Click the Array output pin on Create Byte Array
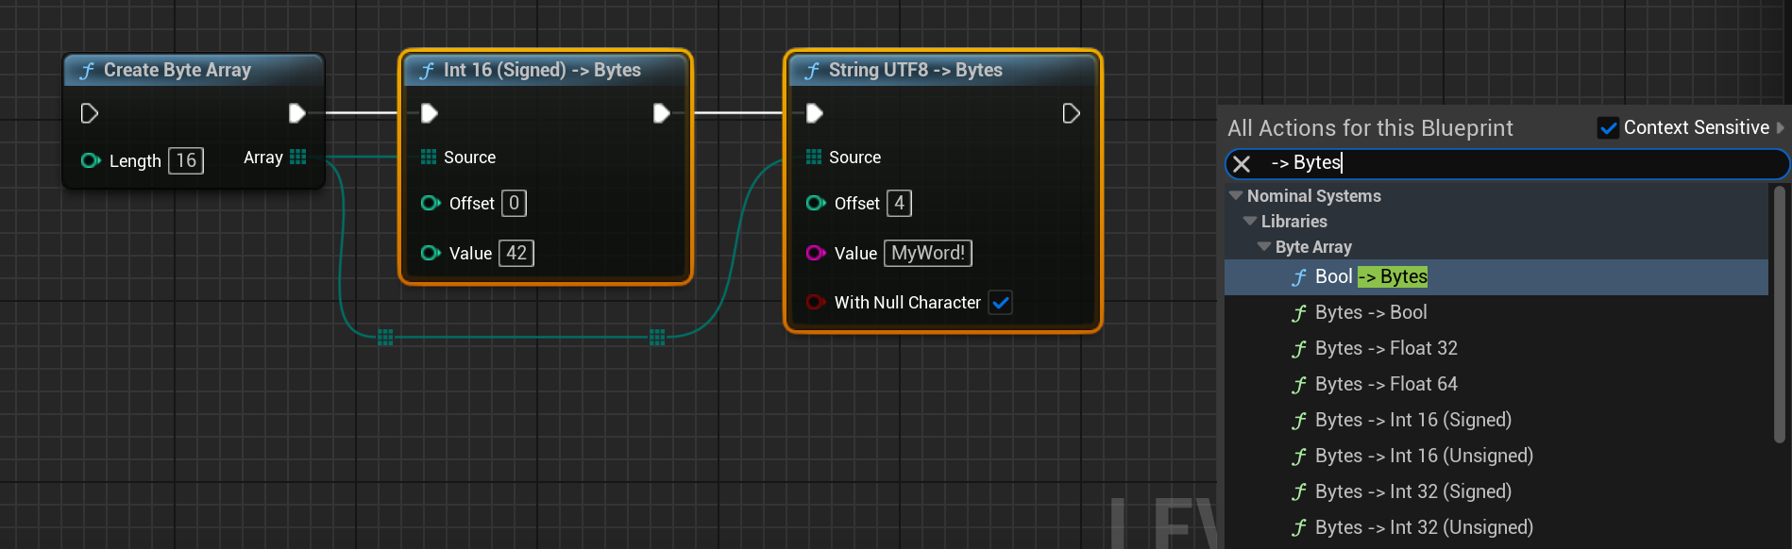 point(298,158)
